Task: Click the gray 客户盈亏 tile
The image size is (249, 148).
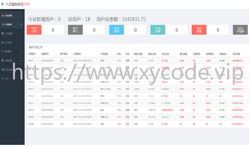Action: pos(75,30)
